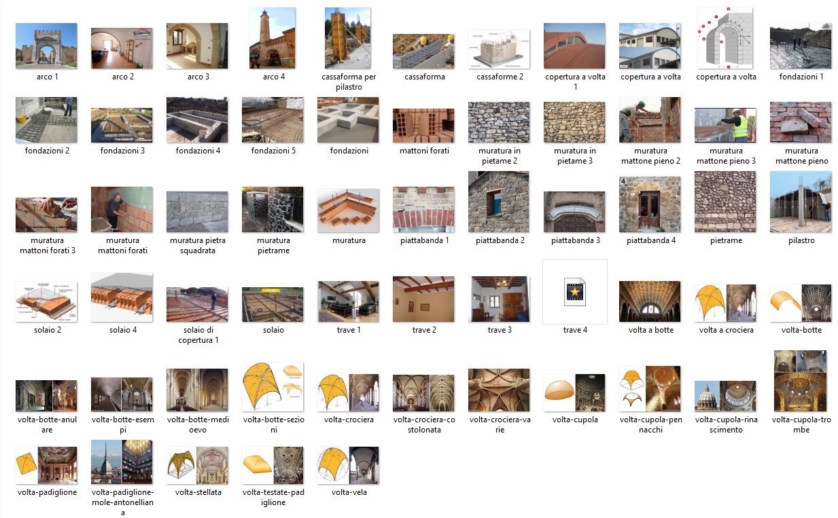Select muratura mattone pieno 3 thumbnail
Viewport: 838px width, 518px height.
pos(725,126)
